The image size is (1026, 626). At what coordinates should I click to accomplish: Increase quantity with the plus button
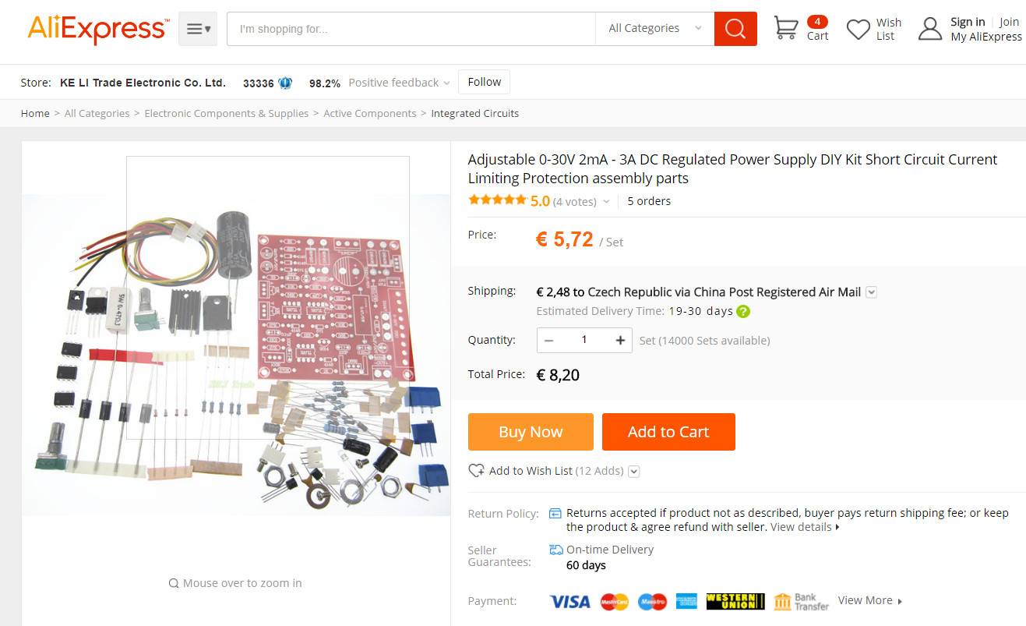pyautogui.click(x=620, y=340)
